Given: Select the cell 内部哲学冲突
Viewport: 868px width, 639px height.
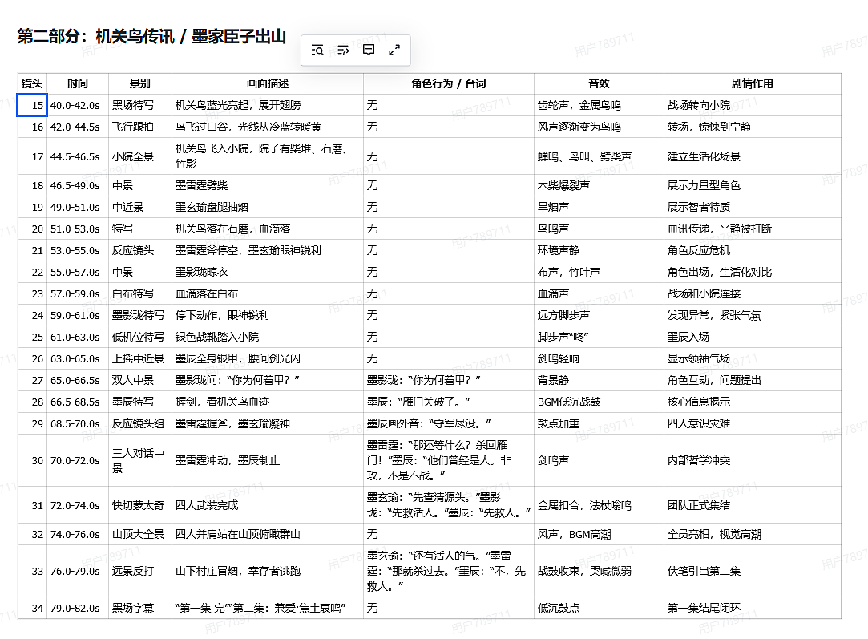Looking at the screenshot, I should tap(753, 460).
